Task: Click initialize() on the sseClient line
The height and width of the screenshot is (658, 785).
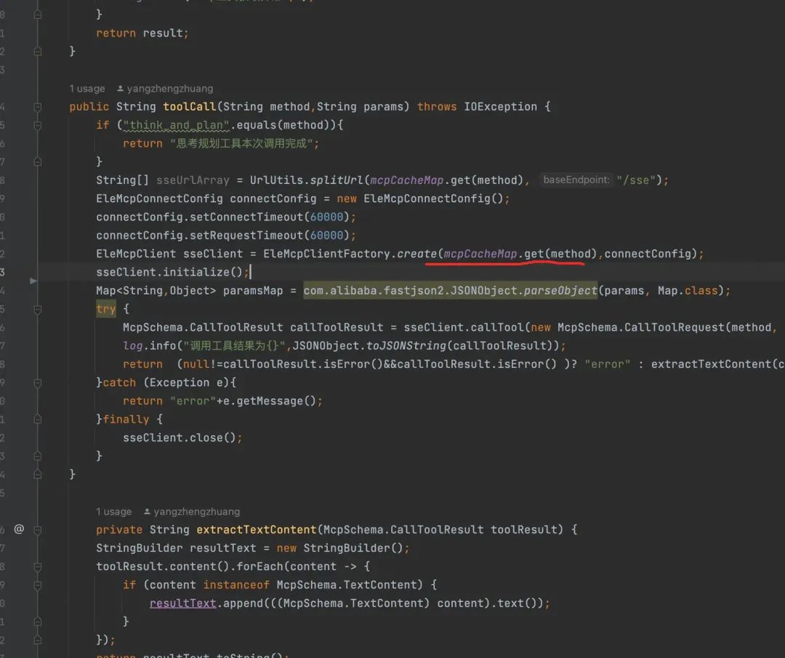Action: pyautogui.click(x=203, y=272)
